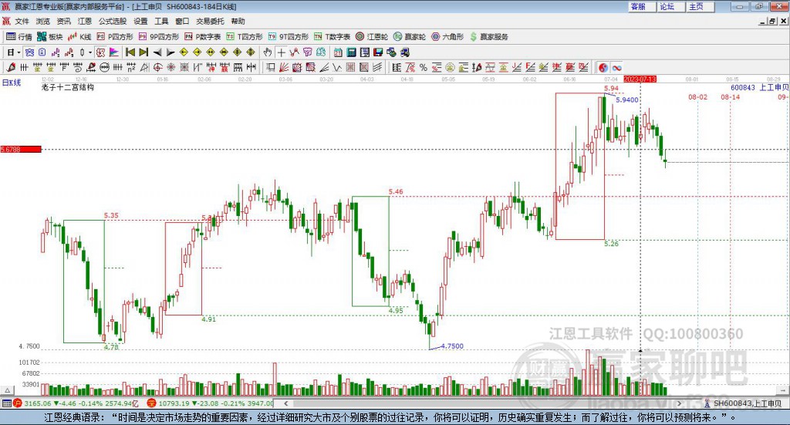Open the 浏览 menu
This screenshot has height=425, width=790.
[x=43, y=21]
